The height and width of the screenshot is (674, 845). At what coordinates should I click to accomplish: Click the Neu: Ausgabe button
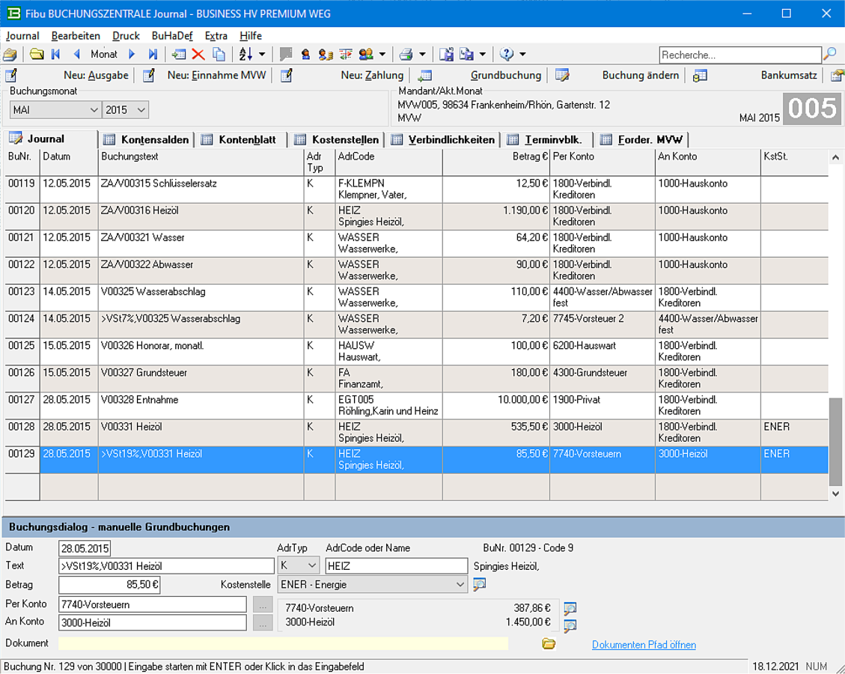coord(96,75)
